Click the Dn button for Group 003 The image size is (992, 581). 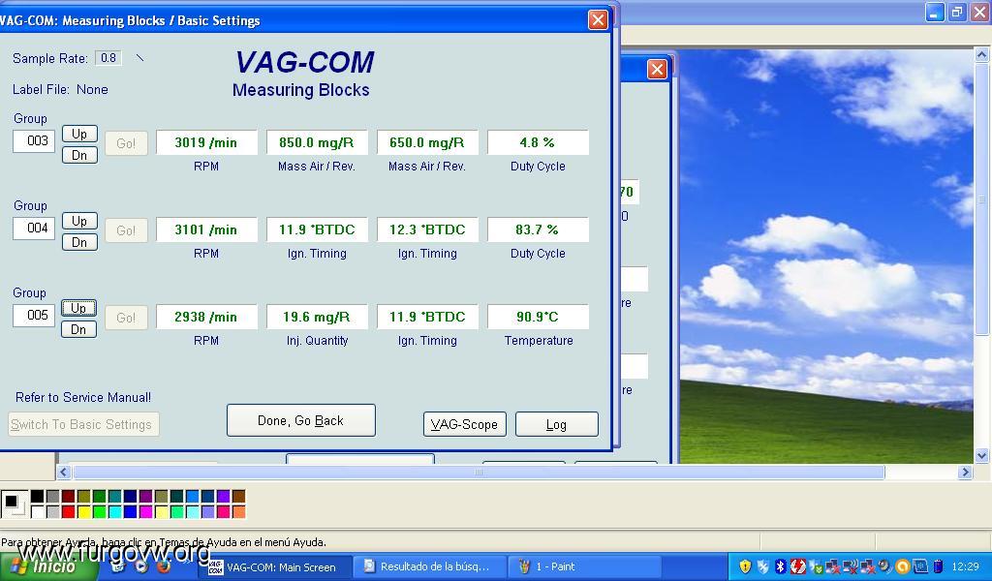click(x=79, y=155)
